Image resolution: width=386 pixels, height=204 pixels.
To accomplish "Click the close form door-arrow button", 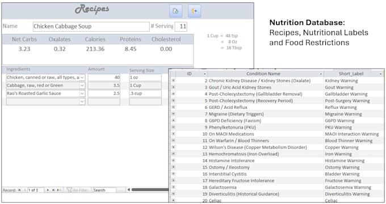I will pos(194,11).
